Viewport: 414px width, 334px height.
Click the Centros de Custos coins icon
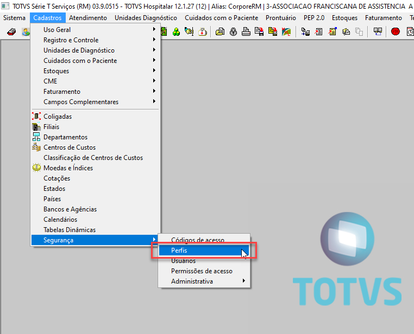tap(36, 147)
